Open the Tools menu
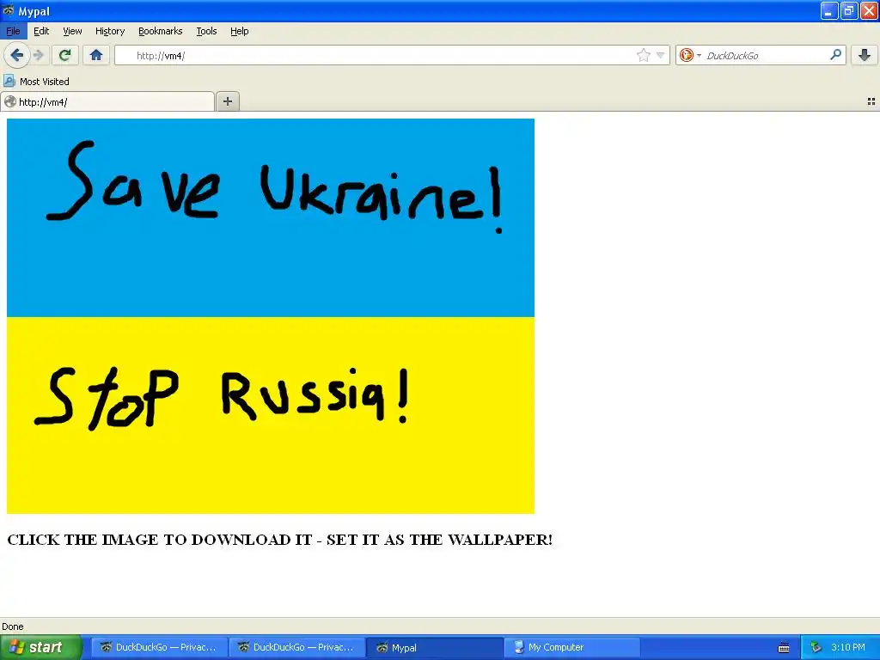The width and height of the screenshot is (880, 660). click(x=206, y=31)
